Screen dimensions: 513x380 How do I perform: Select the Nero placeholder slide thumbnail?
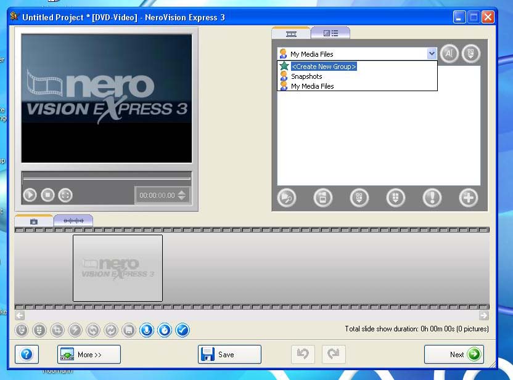point(118,268)
